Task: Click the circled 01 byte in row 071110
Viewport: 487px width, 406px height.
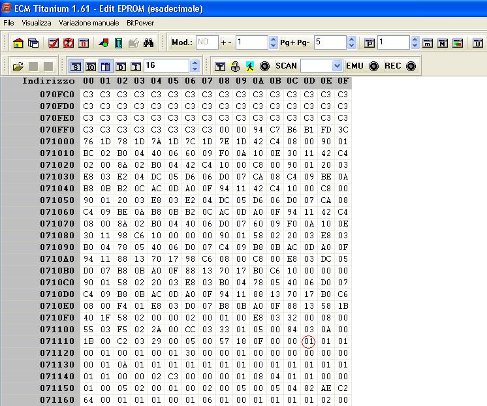Action: click(308, 341)
